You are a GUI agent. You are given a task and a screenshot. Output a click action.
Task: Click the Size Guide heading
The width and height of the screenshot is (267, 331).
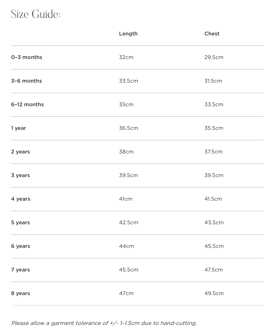click(36, 14)
